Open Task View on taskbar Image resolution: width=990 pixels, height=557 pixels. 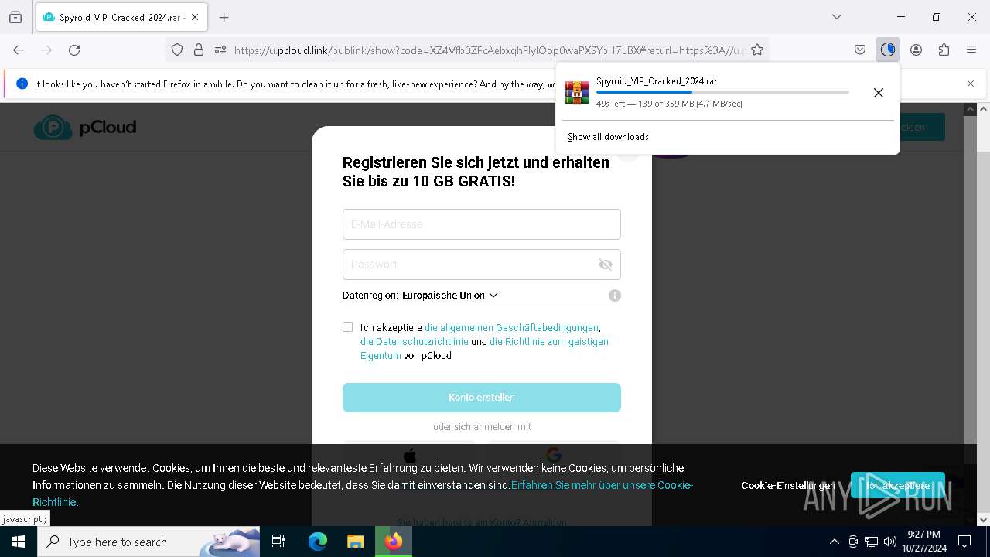[278, 542]
